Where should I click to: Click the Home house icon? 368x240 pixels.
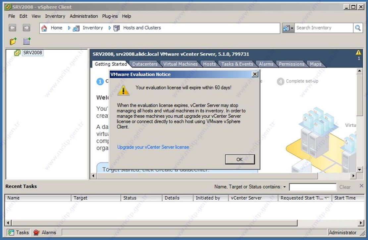(x=44, y=28)
